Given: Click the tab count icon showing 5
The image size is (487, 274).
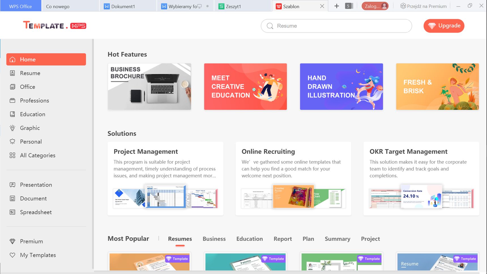Looking at the screenshot, I should [349, 6].
